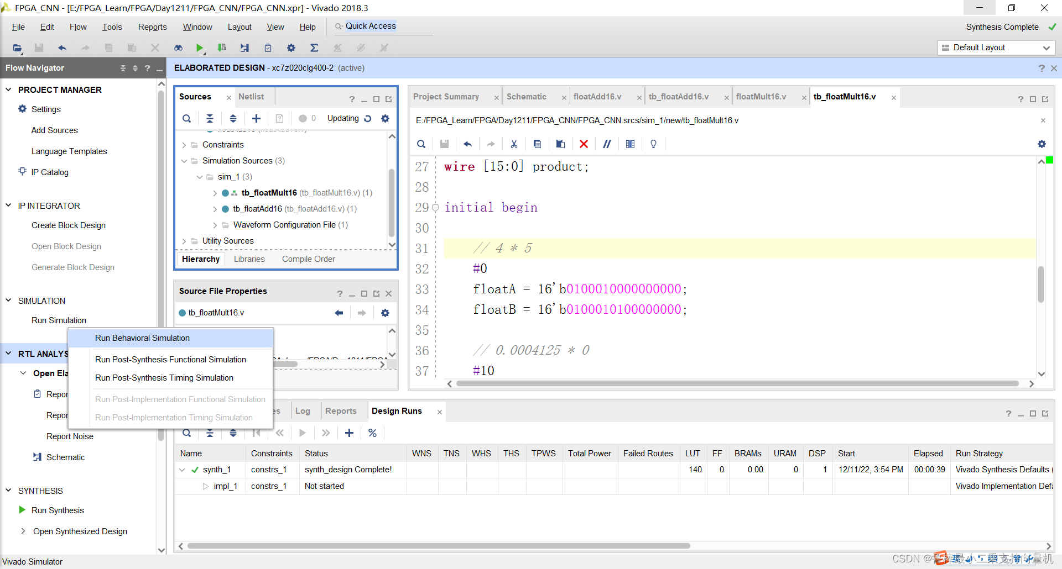Click Run Synthesis in Flow Navigator

click(x=58, y=510)
